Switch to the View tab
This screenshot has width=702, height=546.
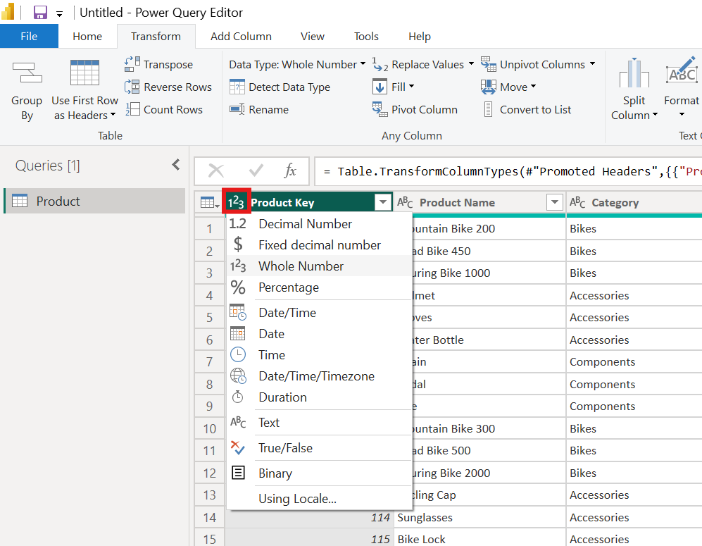(x=313, y=36)
